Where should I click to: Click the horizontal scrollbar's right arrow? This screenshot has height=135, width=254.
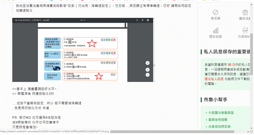tap(248, 131)
